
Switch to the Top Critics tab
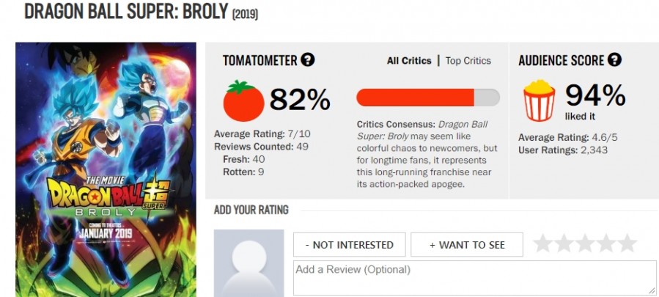coord(468,61)
